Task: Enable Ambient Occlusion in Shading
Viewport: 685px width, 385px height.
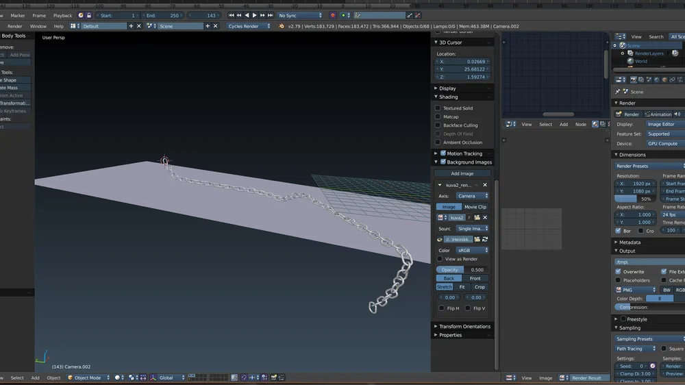Action: tap(438, 142)
